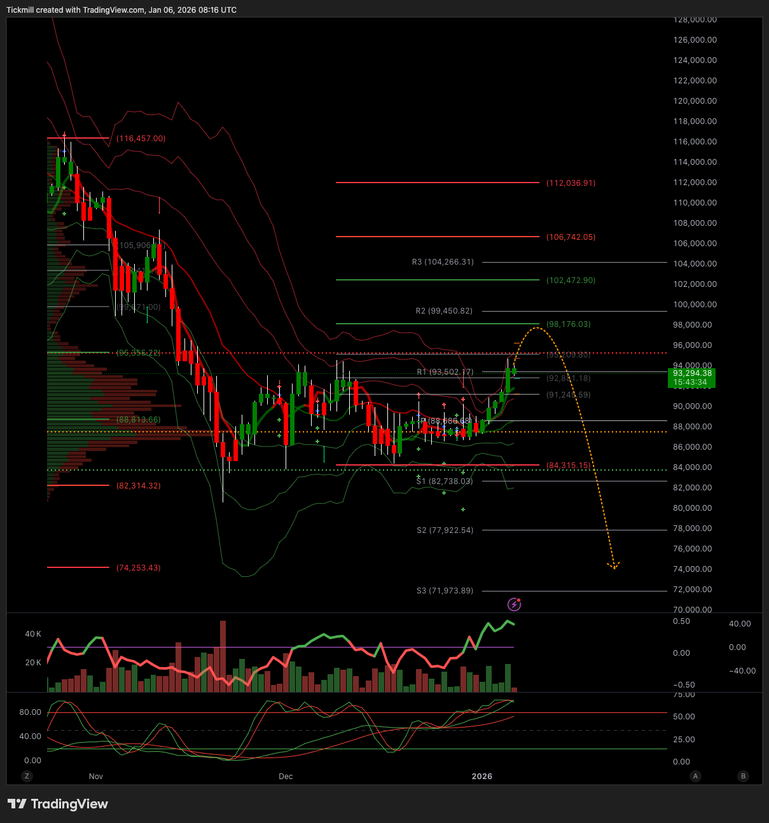Click the R2 pivot label 99,450.82
769x823 pixels.
click(444, 311)
